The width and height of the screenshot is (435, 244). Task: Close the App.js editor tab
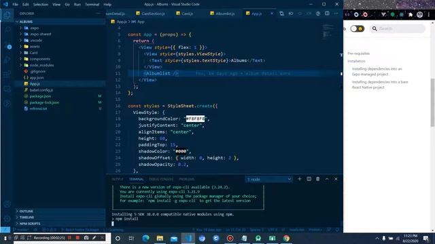click(x=272, y=14)
